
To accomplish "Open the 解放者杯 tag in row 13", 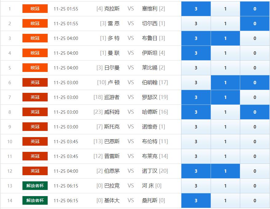I will coord(35,186).
